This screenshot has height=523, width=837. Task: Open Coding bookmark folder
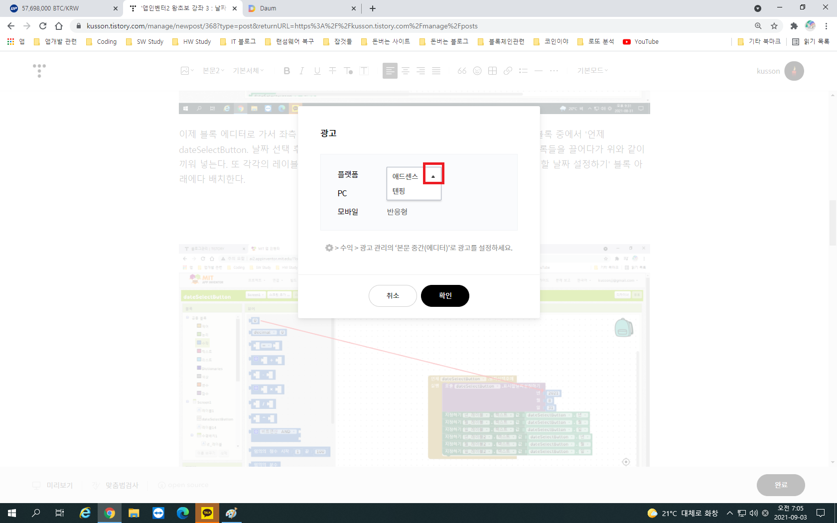(102, 42)
